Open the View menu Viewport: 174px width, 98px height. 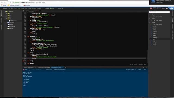pos(19,8)
